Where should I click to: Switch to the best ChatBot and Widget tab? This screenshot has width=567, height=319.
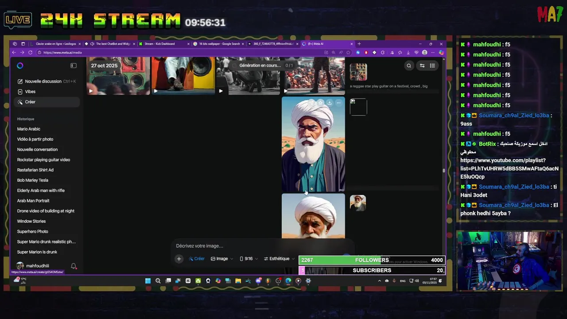pos(110,44)
